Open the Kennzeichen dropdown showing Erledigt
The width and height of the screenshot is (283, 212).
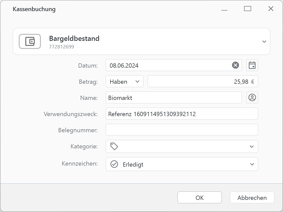tap(252, 164)
